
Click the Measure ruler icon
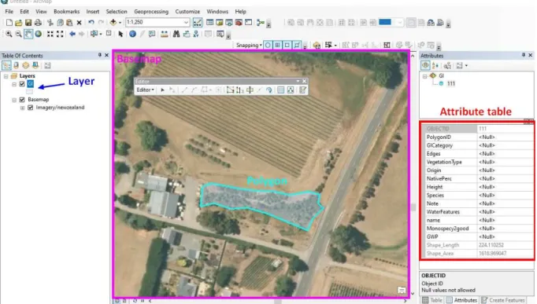tap(165, 34)
